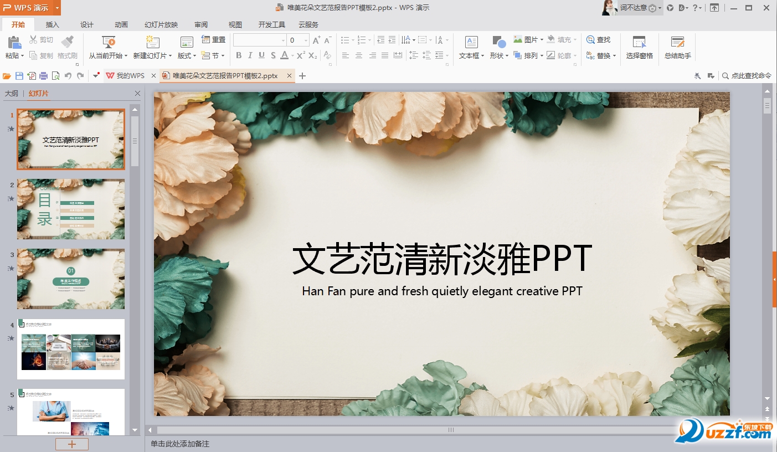The width and height of the screenshot is (777, 452).
Task: Toggle Underline formatting
Action: coord(261,55)
